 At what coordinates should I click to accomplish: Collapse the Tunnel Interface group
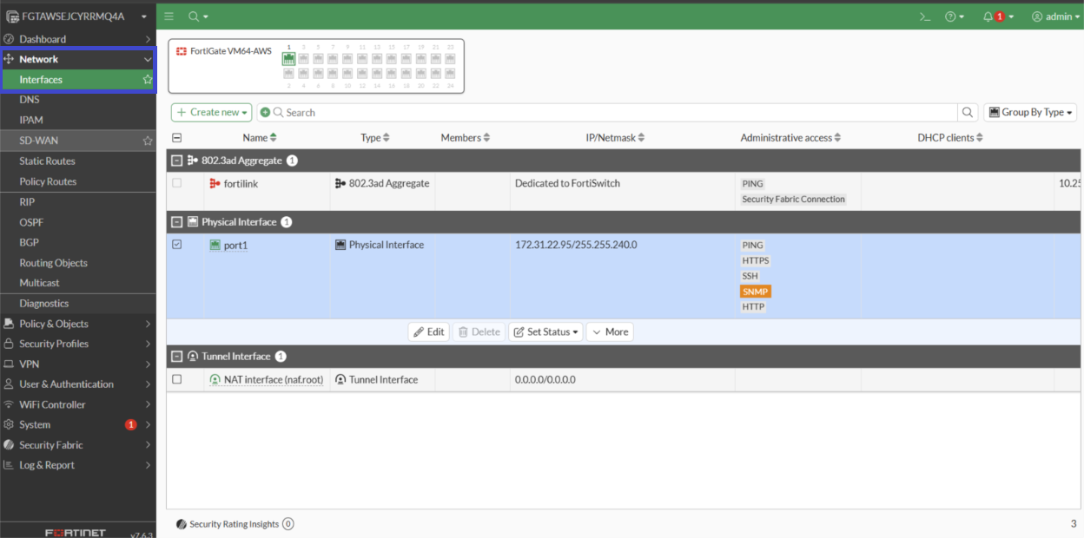pyautogui.click(x=177, y=357)
